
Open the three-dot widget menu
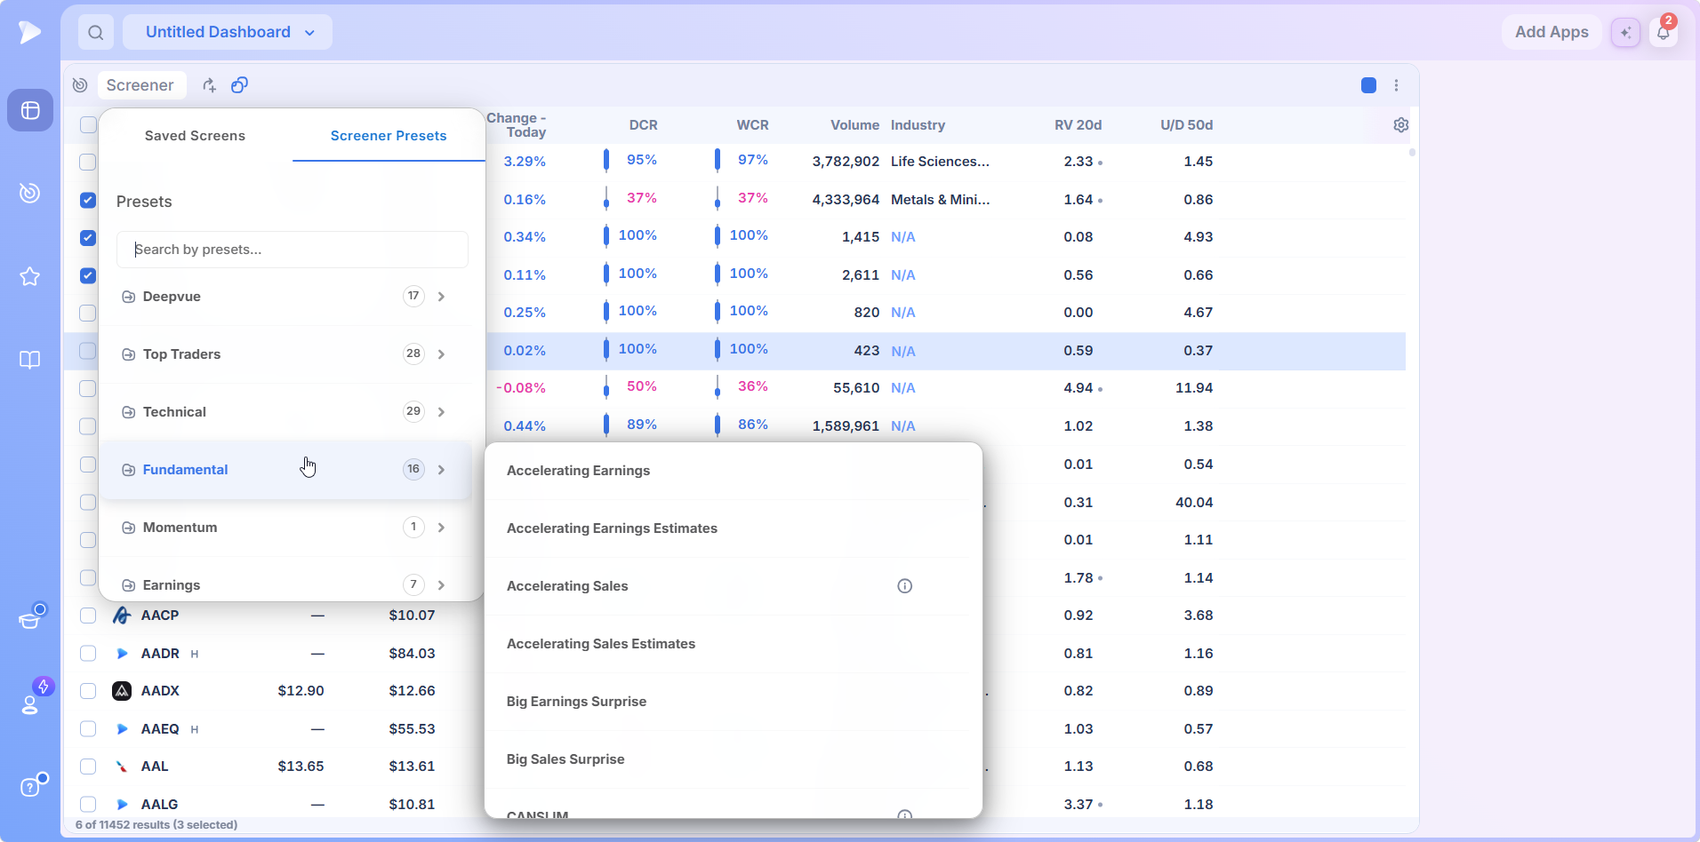[x=1396, y=85]
